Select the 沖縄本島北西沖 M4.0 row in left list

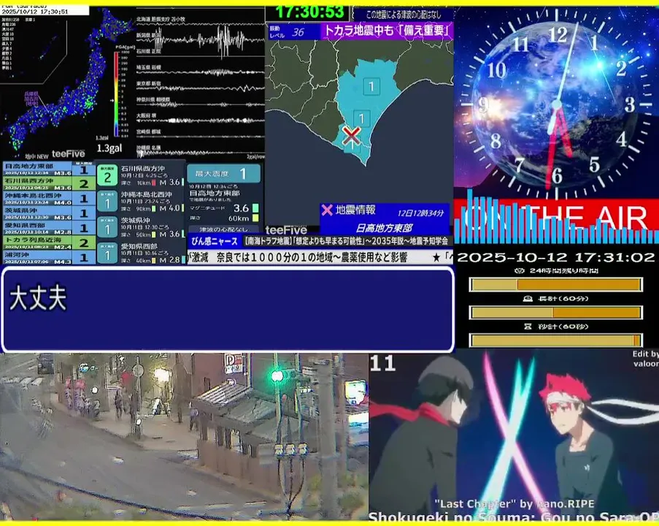click(x=49, y=199)
